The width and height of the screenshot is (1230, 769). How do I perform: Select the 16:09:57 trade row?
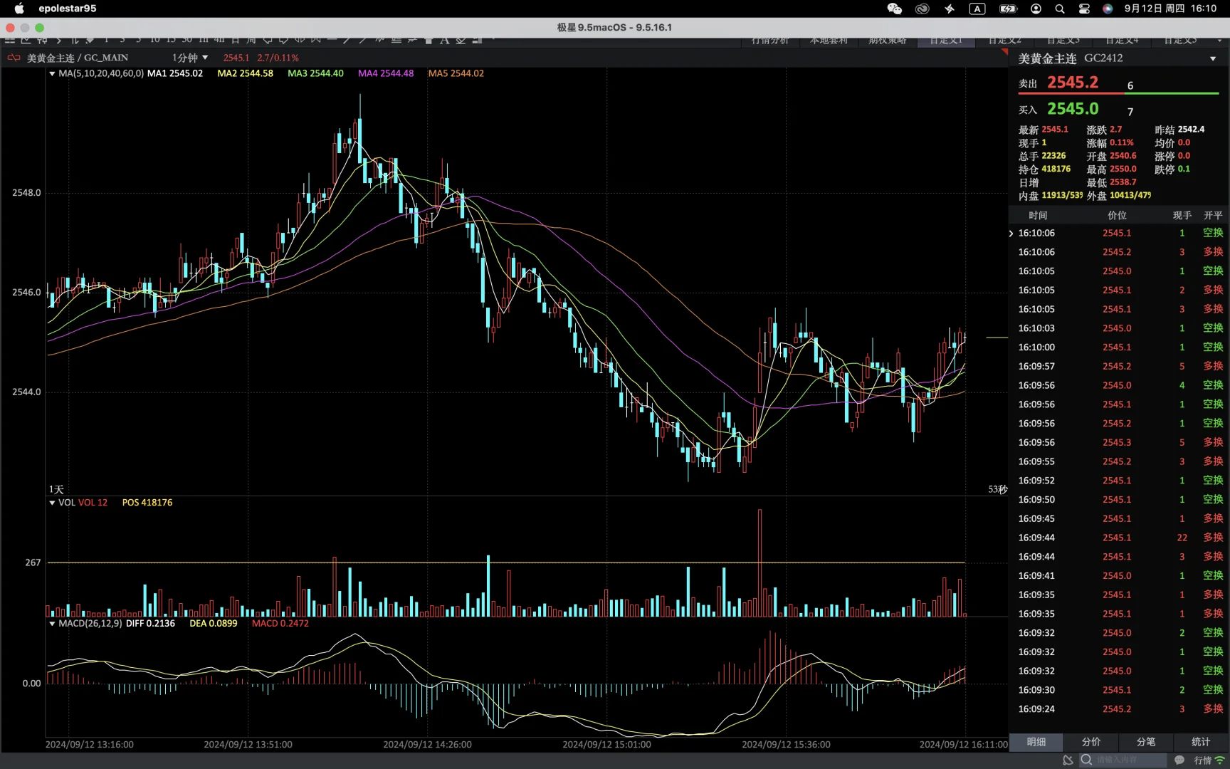(1119, 367)
